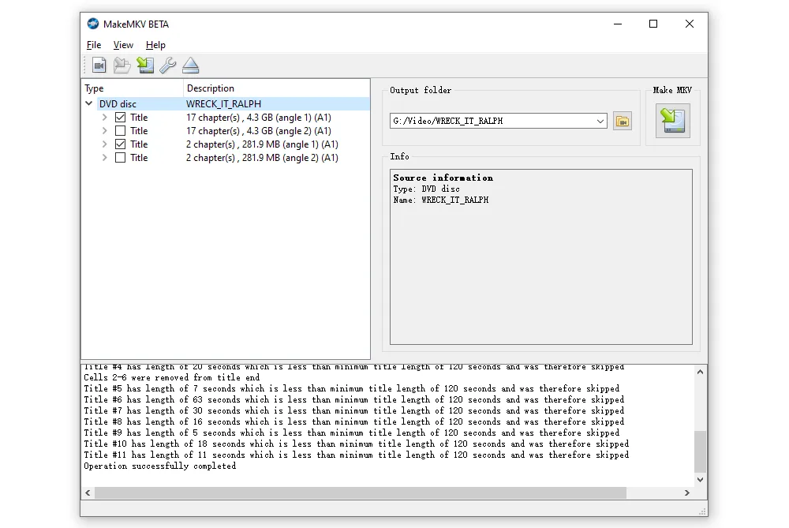Viewport: 789px width, 528px height.
Task: Click the 'Title #8 has length of 16 seconds' line
Action: [353, 421]
